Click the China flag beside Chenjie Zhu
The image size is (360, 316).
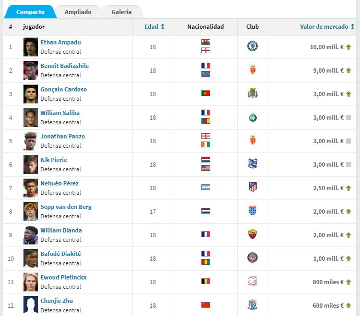pyautogui.click(x=206, y=305)
